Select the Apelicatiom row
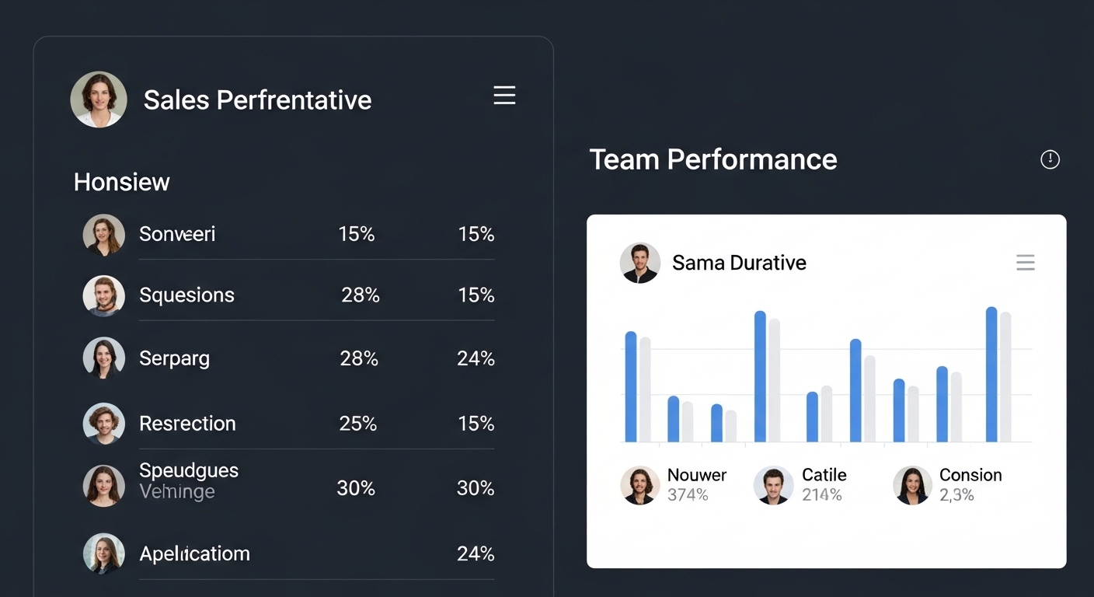The image size is (1094, 597). click(288, 553)
